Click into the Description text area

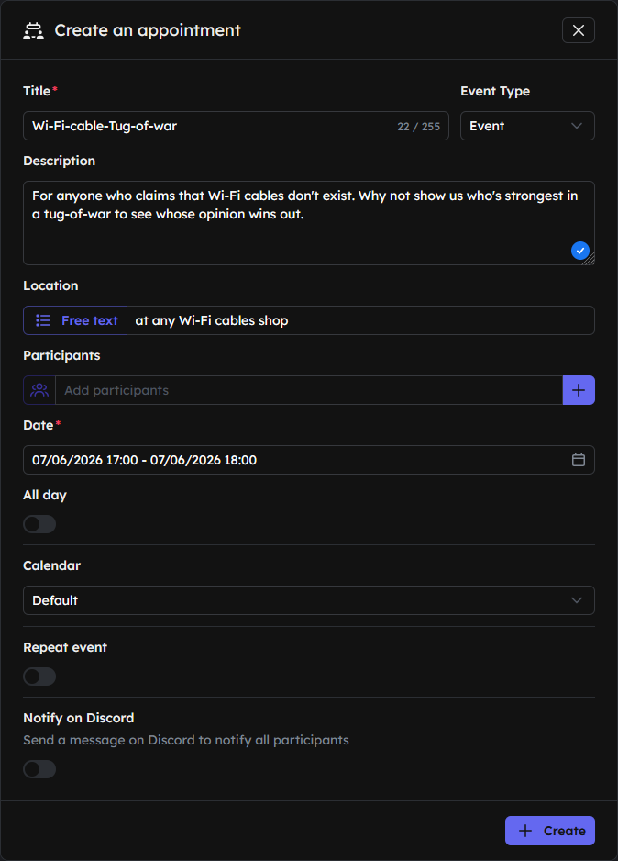(x=309, y=223)
